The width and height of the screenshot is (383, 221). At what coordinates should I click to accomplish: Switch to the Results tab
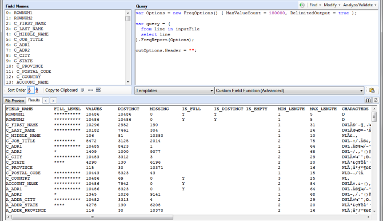pyautogui.click(x=34, y=100)
